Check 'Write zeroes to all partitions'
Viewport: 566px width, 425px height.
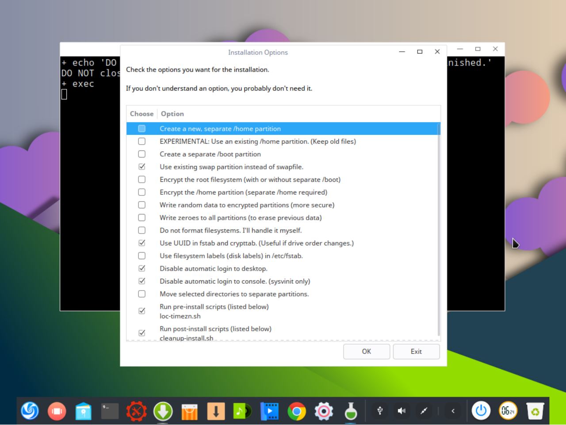(x=141, y=218)
